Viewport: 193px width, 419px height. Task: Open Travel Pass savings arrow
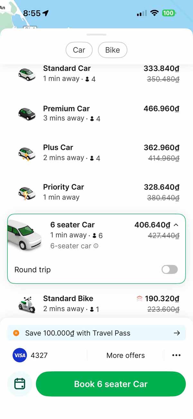click(x=177, y=333)
